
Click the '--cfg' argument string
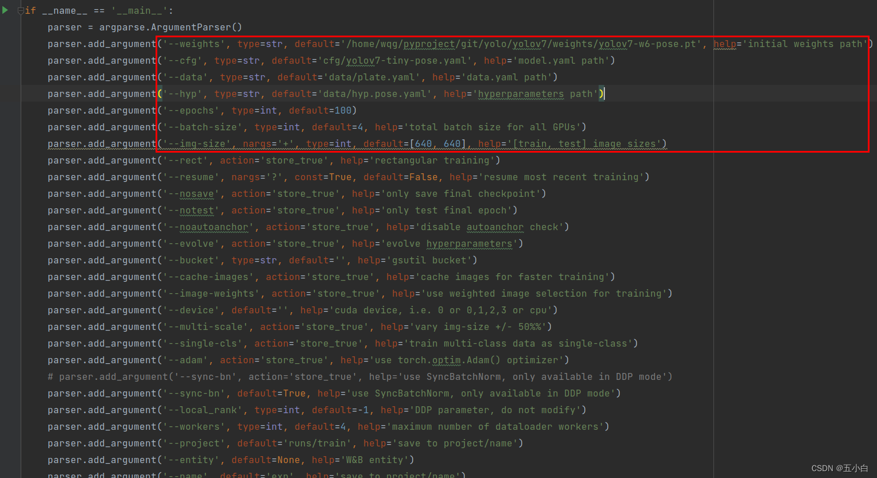(183, 61)
